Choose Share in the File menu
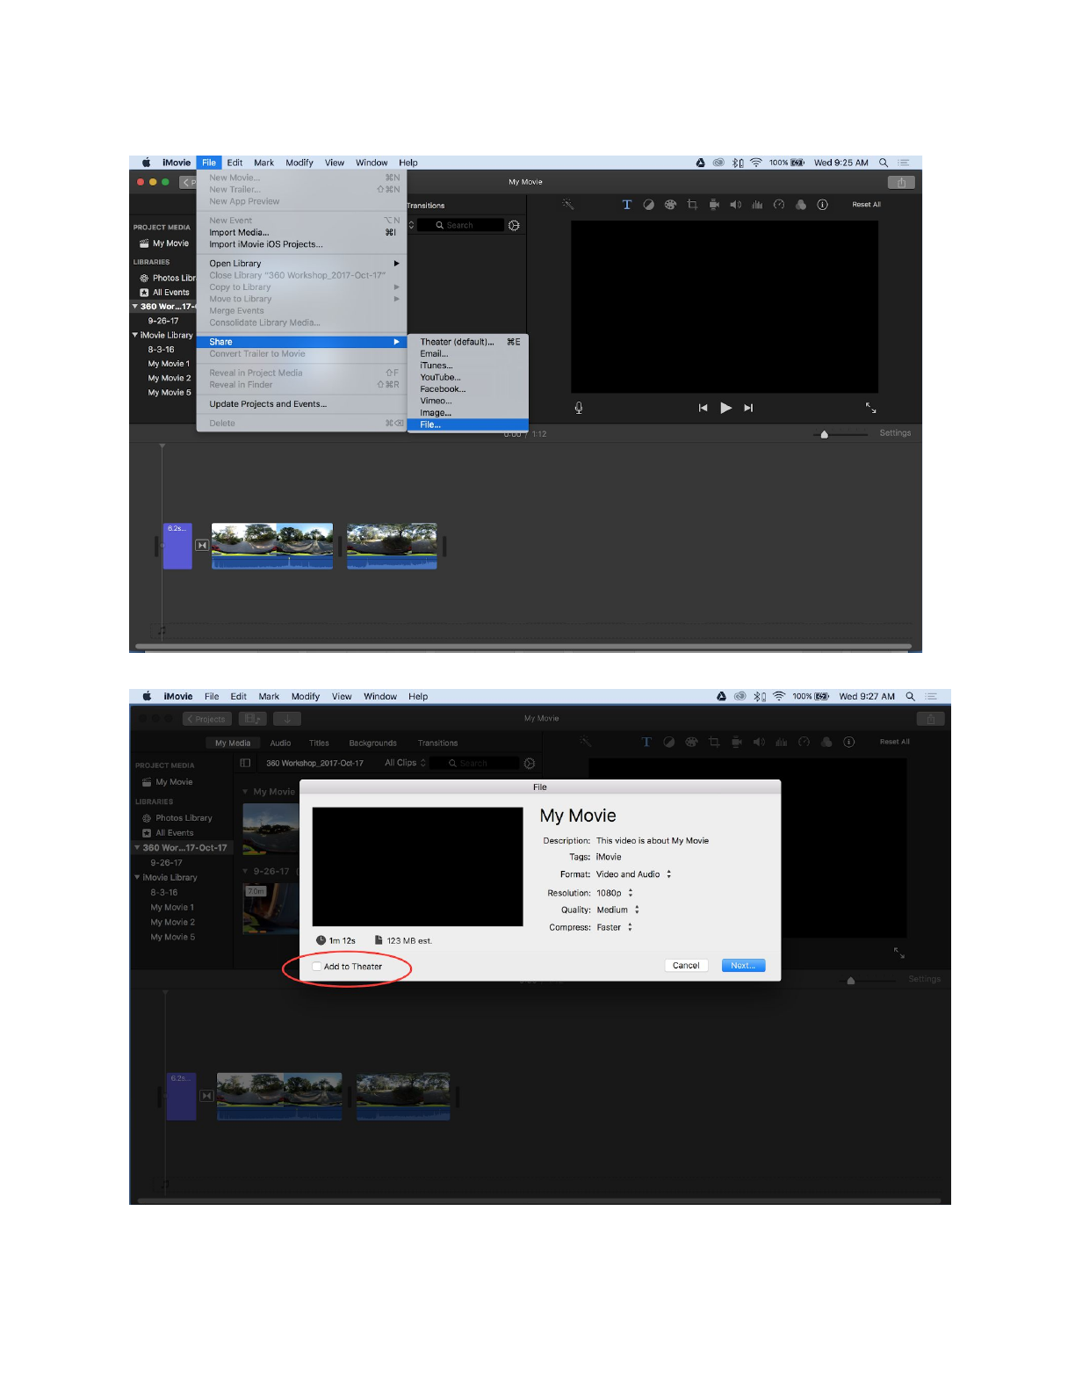Image resolution: width=1075 pixels, height=1392 pixels. (x=301, y=342)
